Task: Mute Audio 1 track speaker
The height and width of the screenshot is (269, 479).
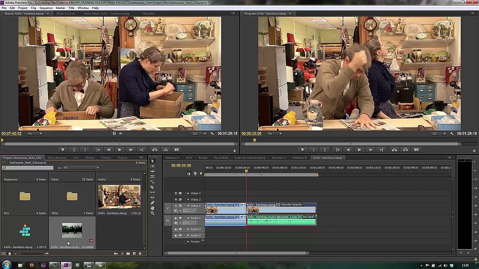Action: pos(176,218)
